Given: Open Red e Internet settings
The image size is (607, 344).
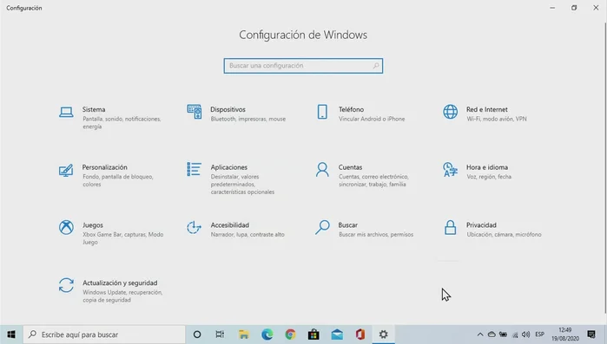Looking at the screenshot, I should click(x=487, y=110).
